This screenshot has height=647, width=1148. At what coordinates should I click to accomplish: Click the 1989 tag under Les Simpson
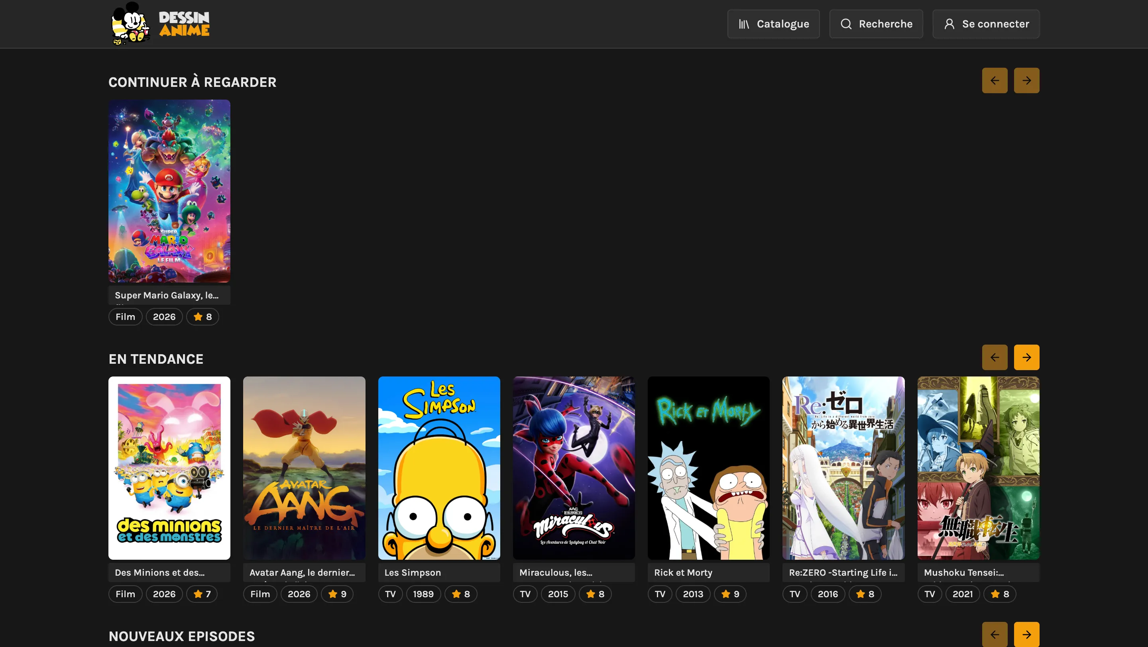point(423,594)
